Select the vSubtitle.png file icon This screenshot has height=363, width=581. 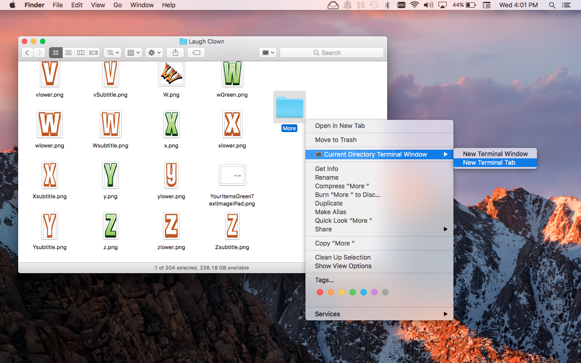110,74
